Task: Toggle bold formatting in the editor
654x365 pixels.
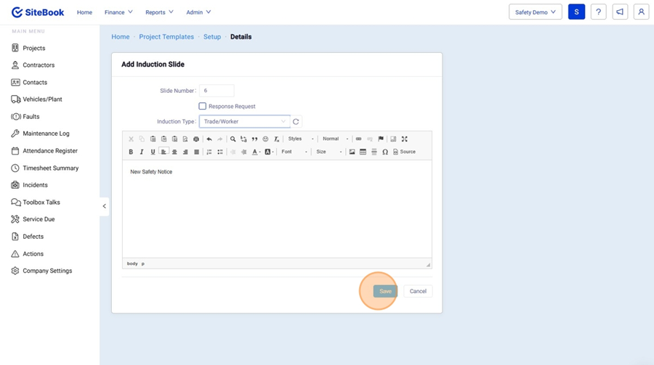Action: tap(131, 152)
